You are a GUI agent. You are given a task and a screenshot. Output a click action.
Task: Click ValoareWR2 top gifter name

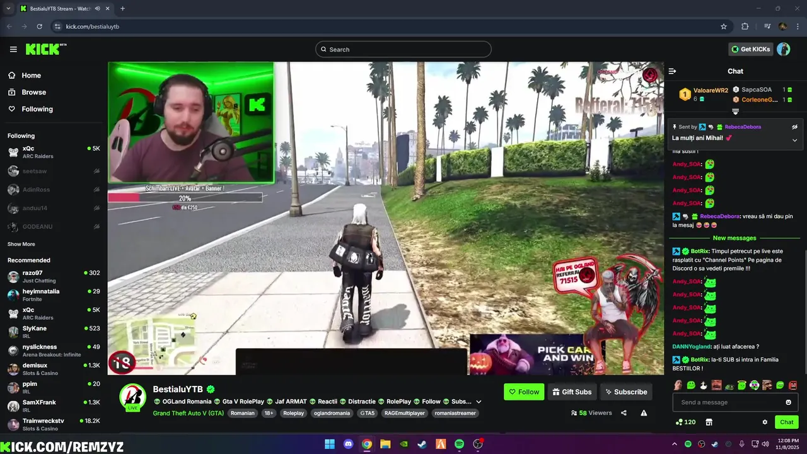pos(711,90)
